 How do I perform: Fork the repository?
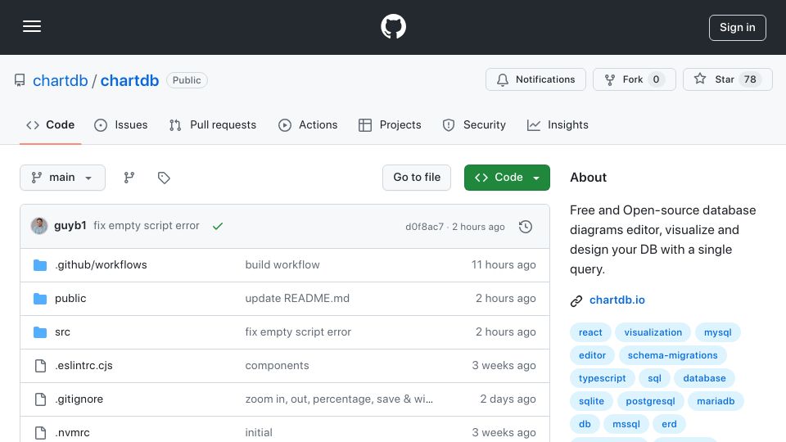pos(634,79)
